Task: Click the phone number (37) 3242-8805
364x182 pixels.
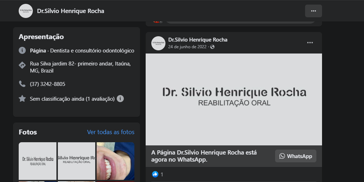Action: (x=48, y=84)
